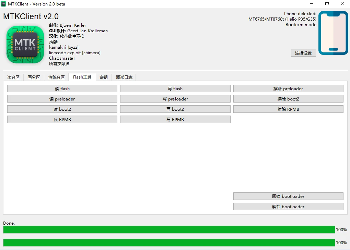Click the 'Done.' status message
This screenshot has width=350, height=250.
[x=9, y=223]
